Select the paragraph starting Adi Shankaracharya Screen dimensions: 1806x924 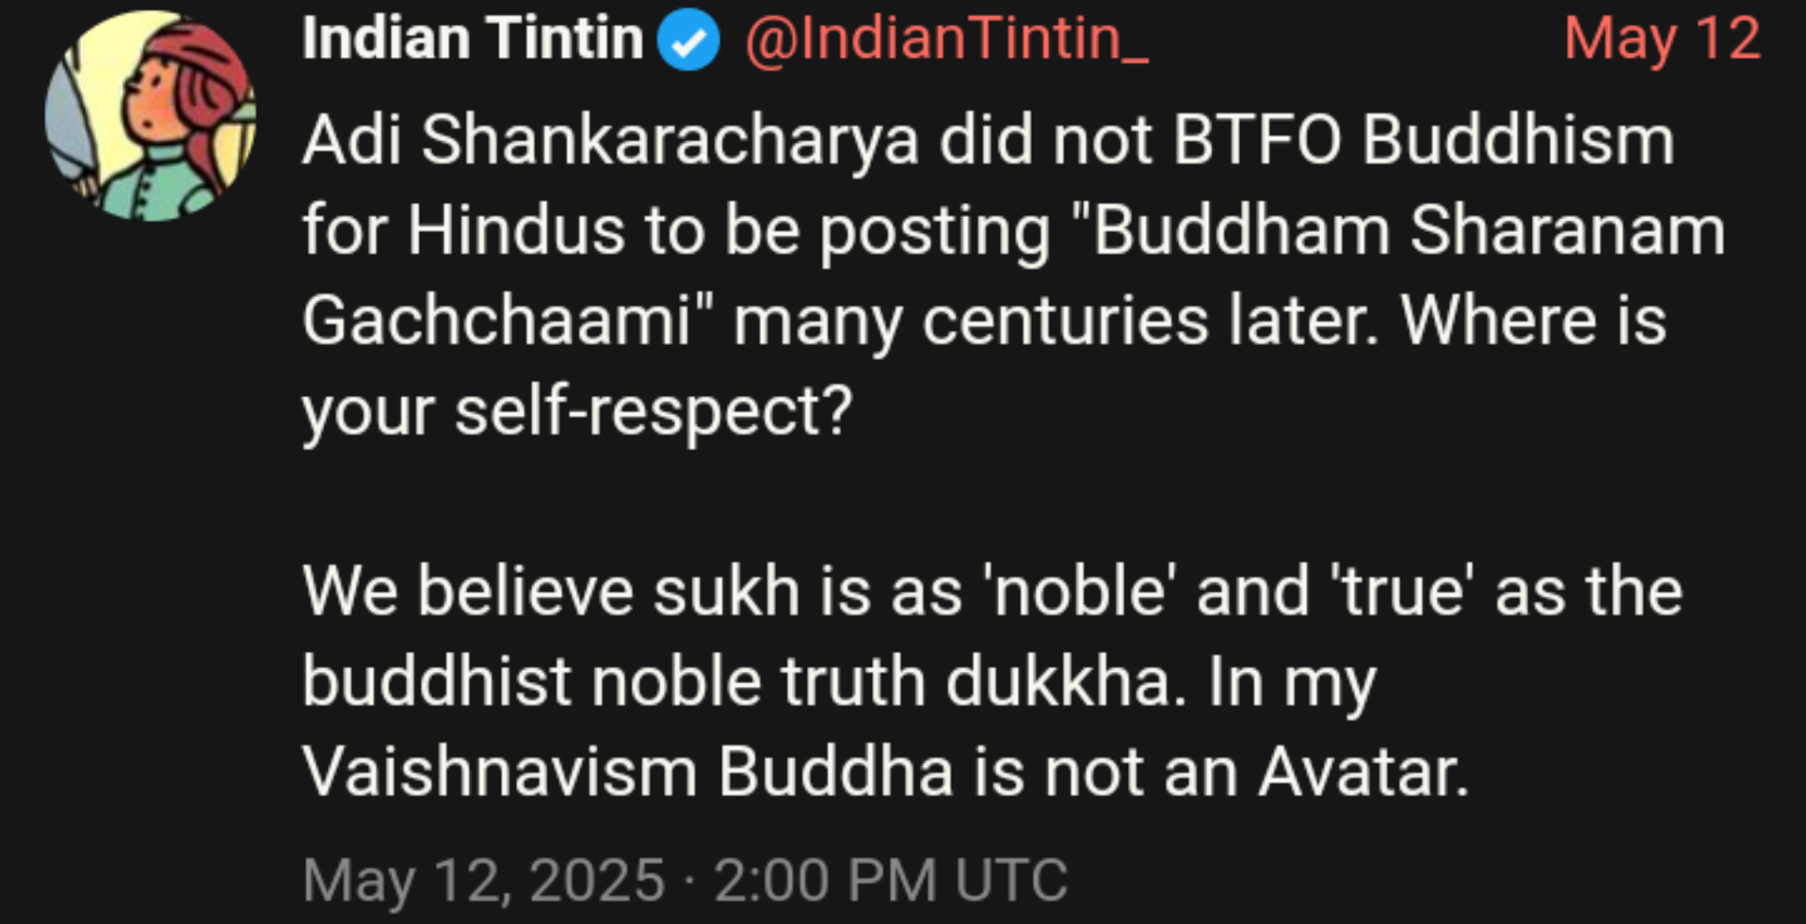point(1014,275)
